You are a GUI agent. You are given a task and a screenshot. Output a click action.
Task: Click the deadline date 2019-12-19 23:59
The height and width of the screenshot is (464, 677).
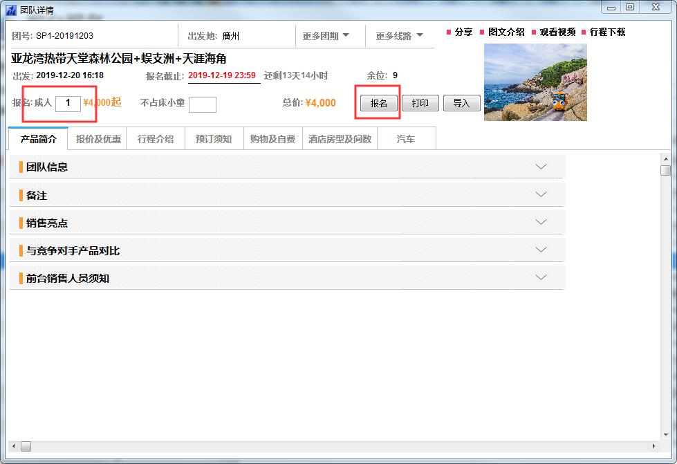coord(222,75)
